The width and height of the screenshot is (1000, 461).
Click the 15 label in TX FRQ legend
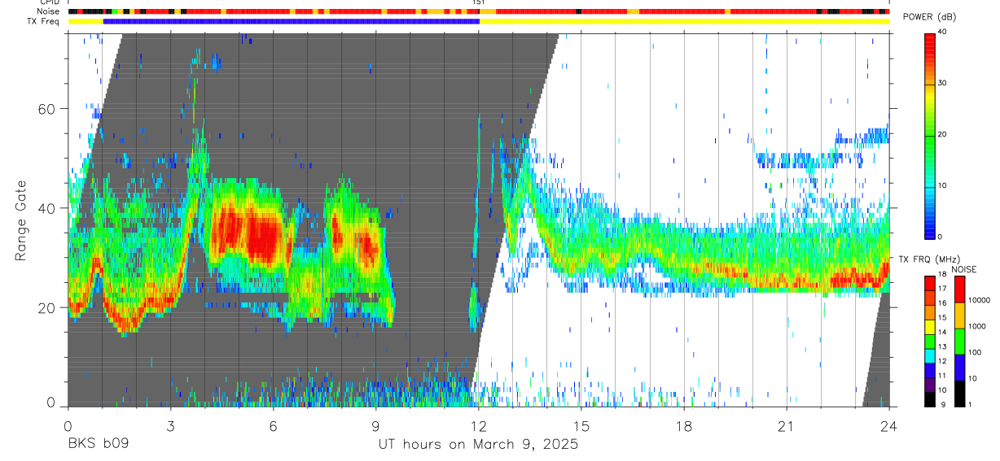[x=943, y=318]
